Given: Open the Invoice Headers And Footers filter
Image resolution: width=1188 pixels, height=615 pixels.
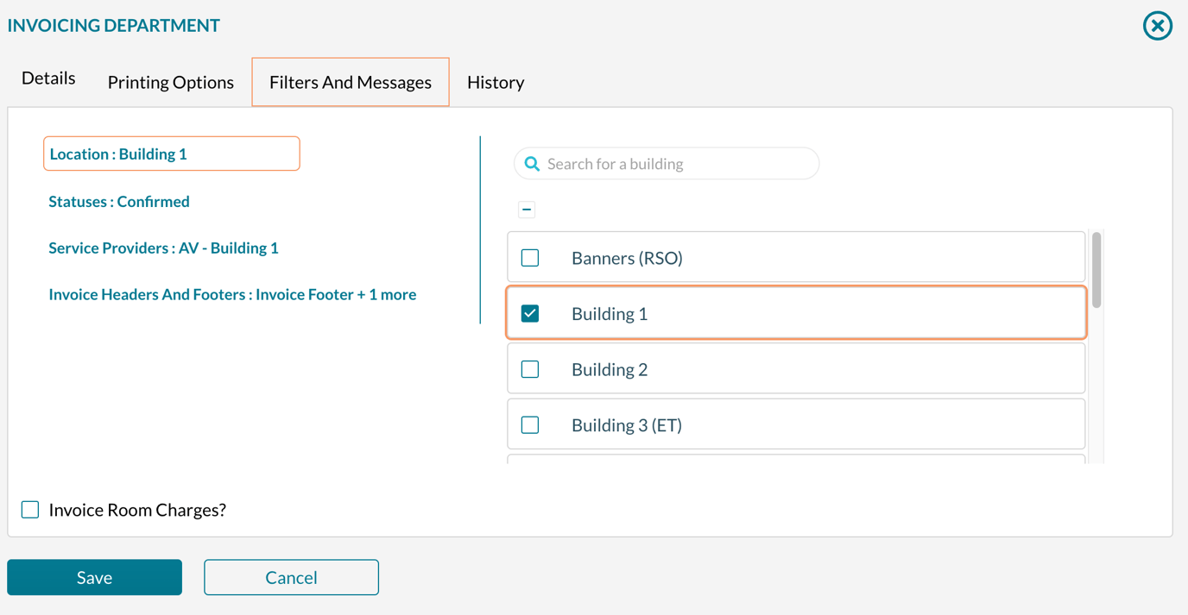Looking at the screenshot, I should pyautogui.click(x=232, y=294).
